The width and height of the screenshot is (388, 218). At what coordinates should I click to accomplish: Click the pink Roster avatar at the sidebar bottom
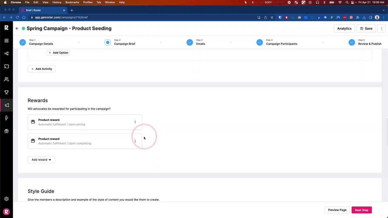pos(6,212)
